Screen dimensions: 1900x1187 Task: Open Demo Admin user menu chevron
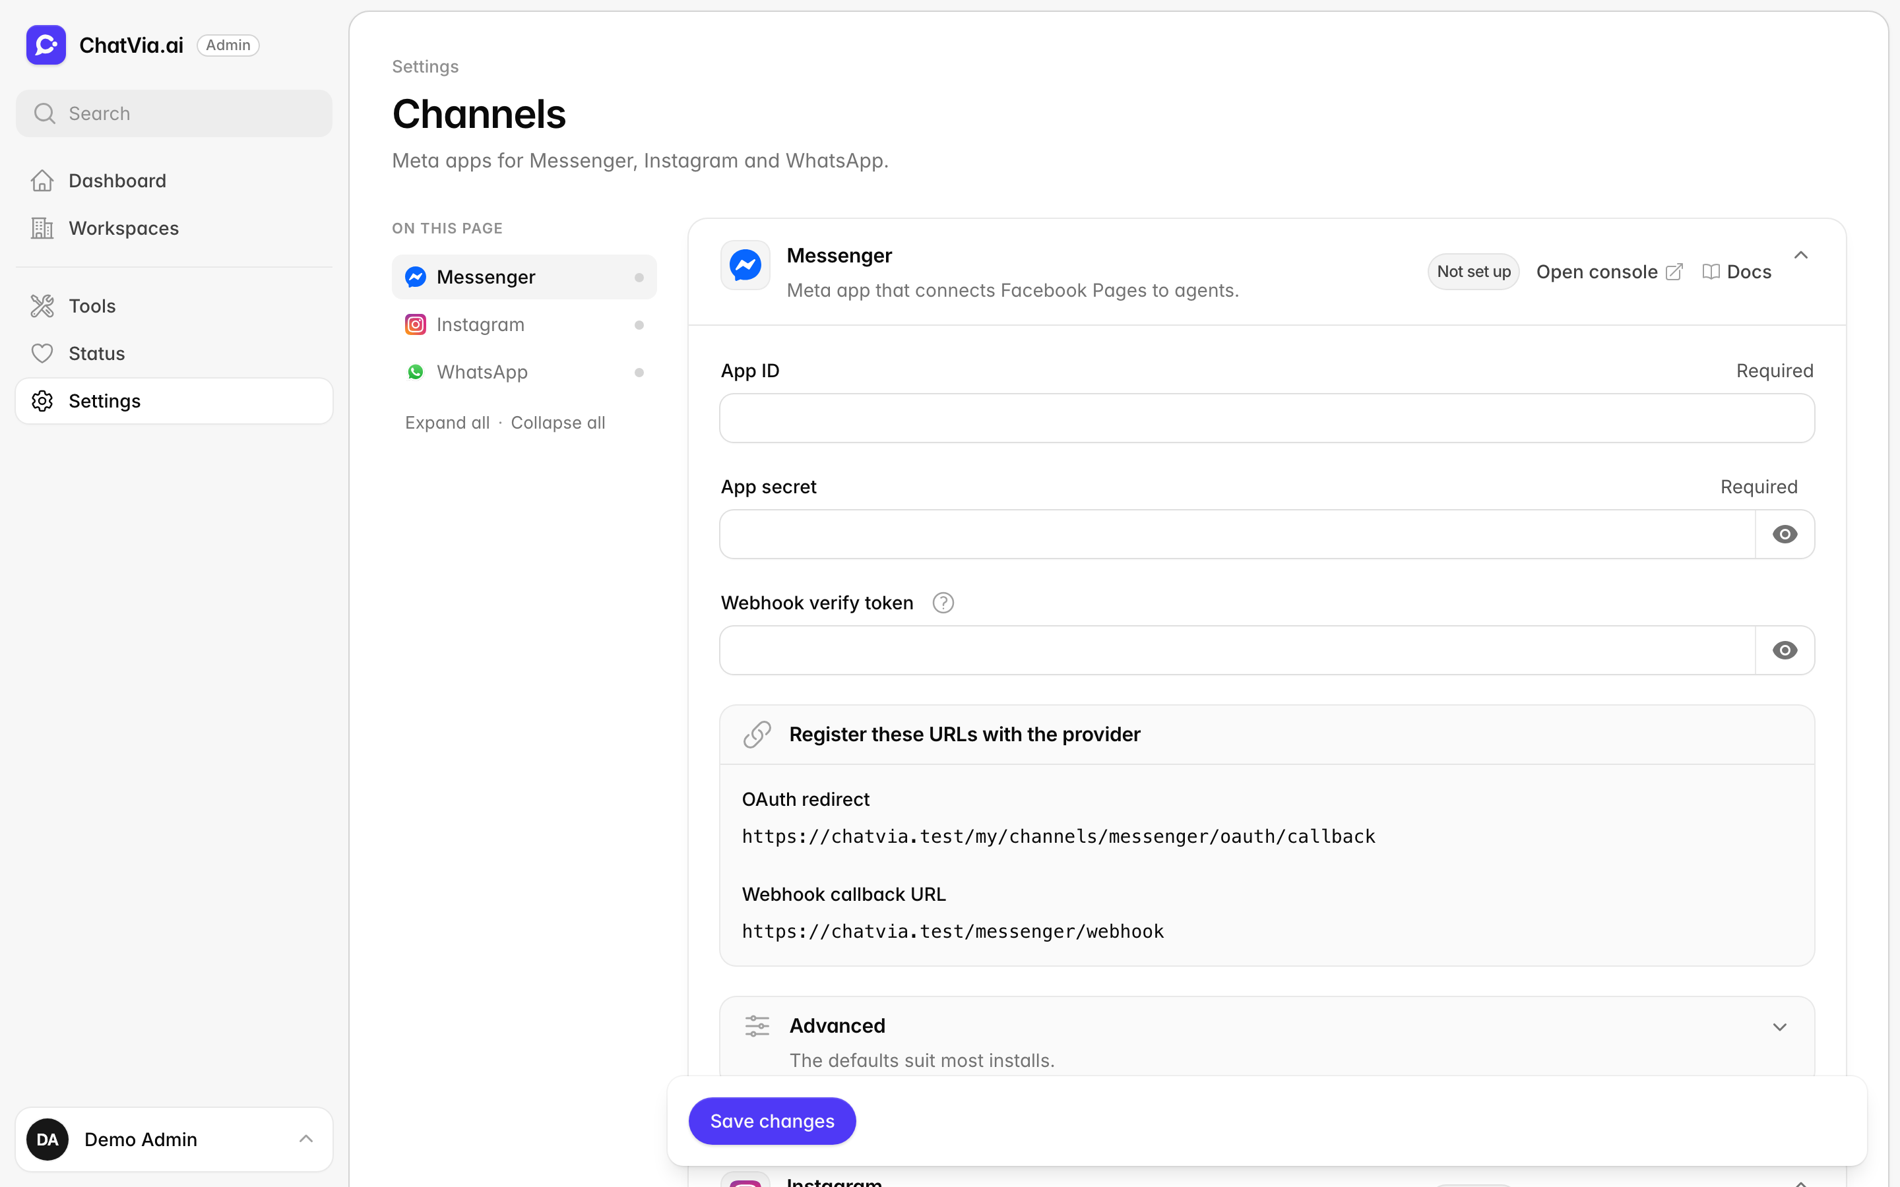point(306,1139)
